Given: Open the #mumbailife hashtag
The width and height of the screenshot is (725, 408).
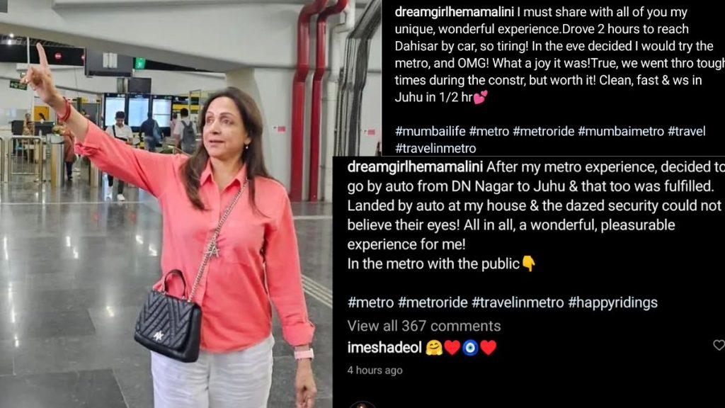Looking at the screenshot, I should (430, 131).
